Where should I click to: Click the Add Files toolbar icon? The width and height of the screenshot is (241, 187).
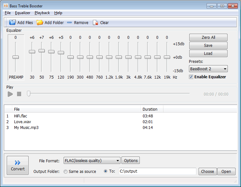pos(13,22)
